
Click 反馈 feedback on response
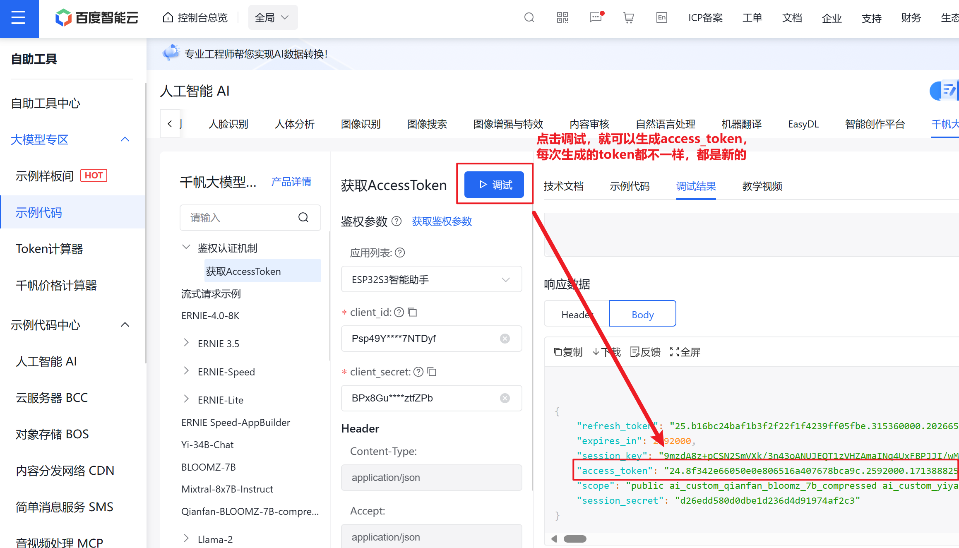(645, 352)
